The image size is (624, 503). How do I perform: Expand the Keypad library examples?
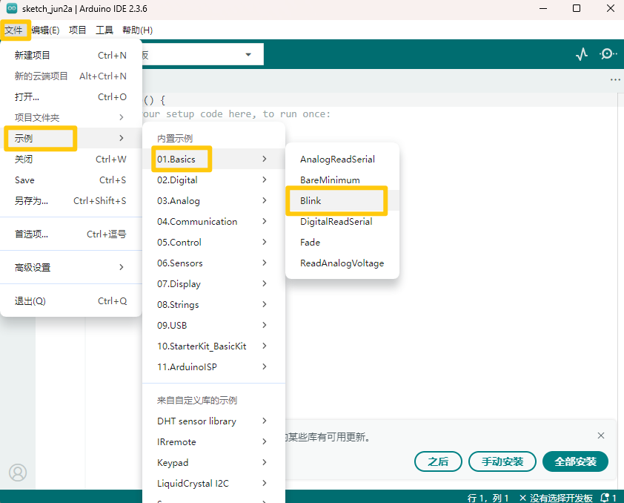coord(213,462)
